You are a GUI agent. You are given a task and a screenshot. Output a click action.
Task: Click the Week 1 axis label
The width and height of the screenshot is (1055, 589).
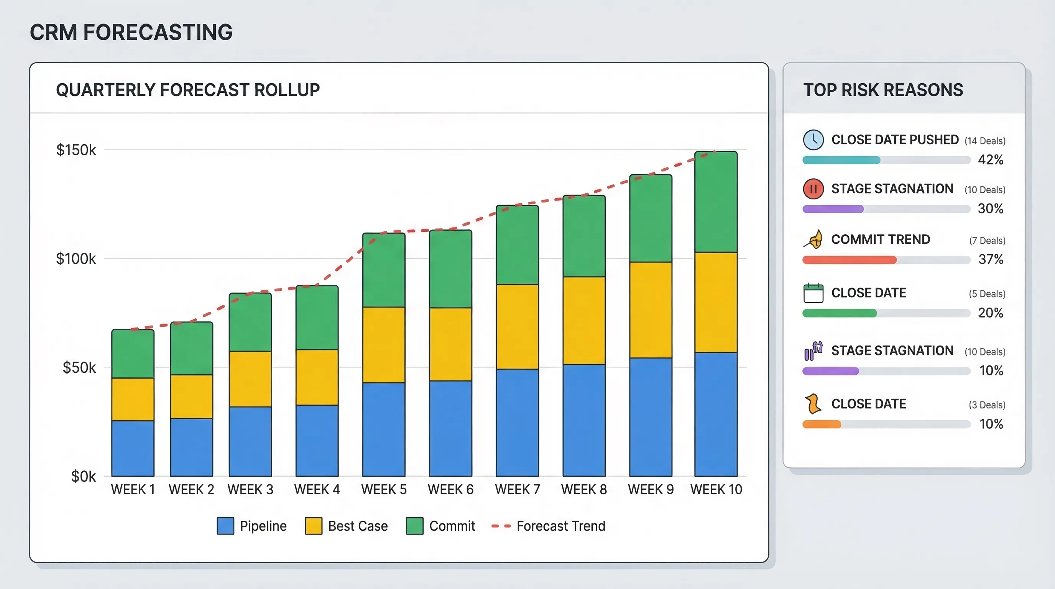coord(133,489)
